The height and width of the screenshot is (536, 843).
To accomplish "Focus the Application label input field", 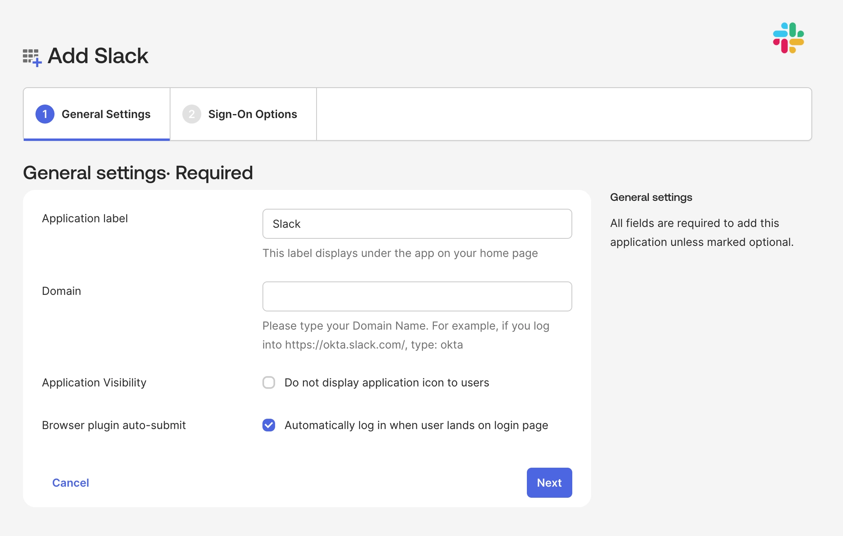I will click(417, 224).
